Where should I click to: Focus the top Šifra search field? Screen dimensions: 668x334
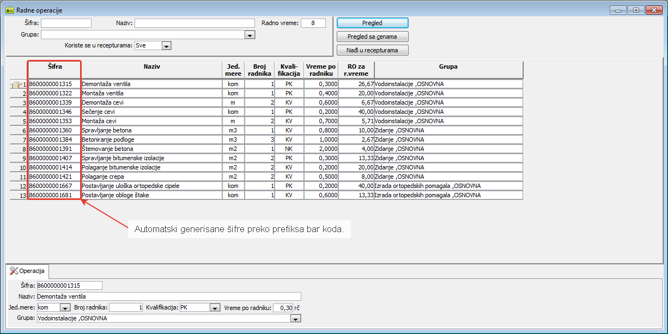tap(66, 23)
